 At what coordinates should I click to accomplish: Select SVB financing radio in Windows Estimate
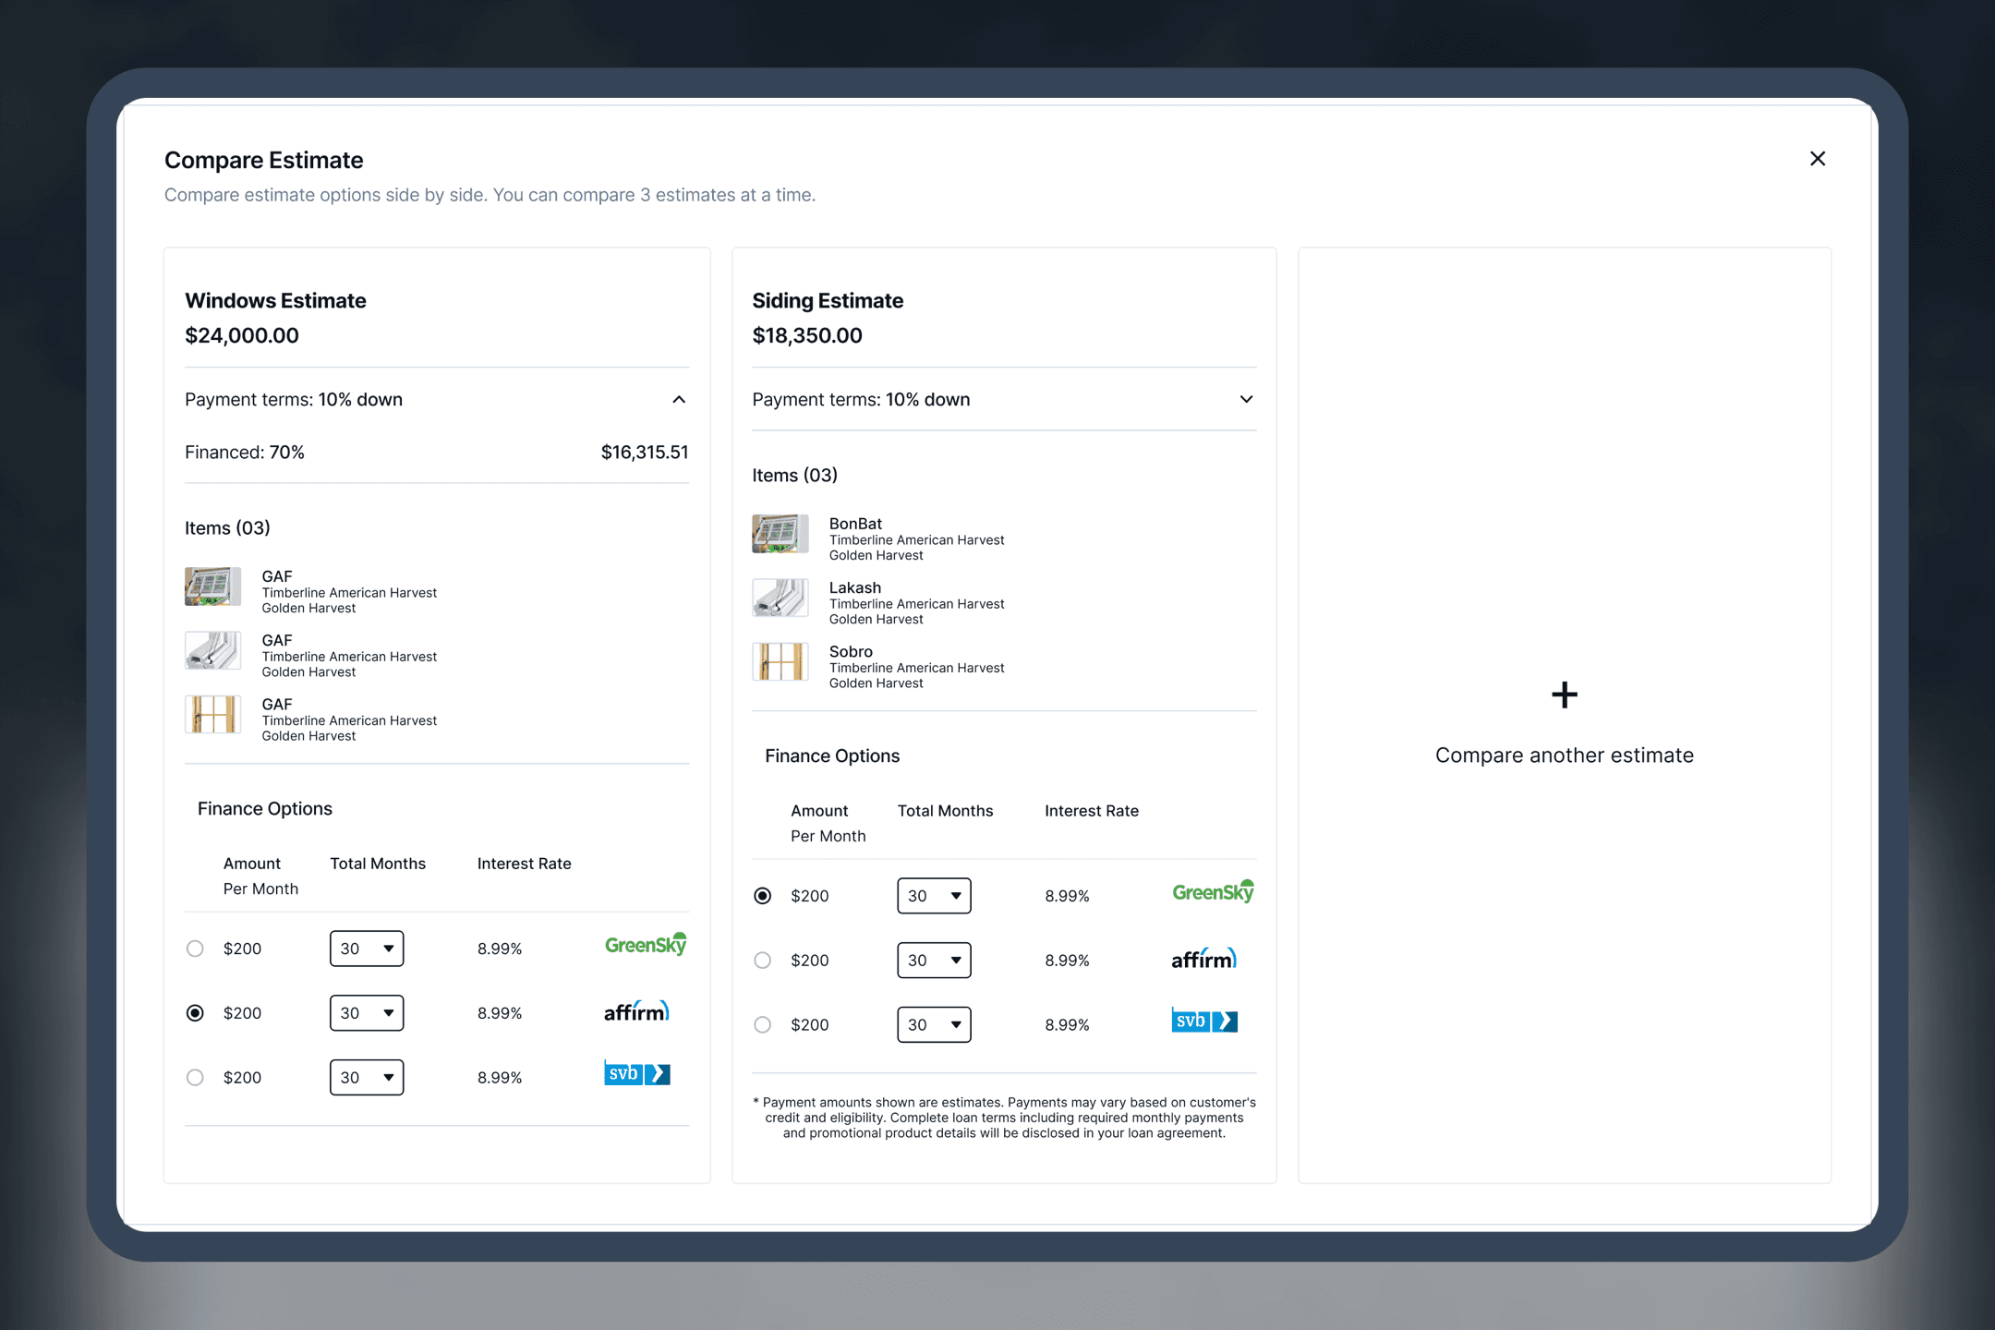[x=195, y=1078]
